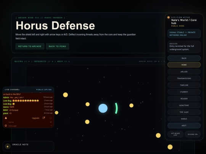
Task: Open Reader in the navigation panel
Action: 184,98
